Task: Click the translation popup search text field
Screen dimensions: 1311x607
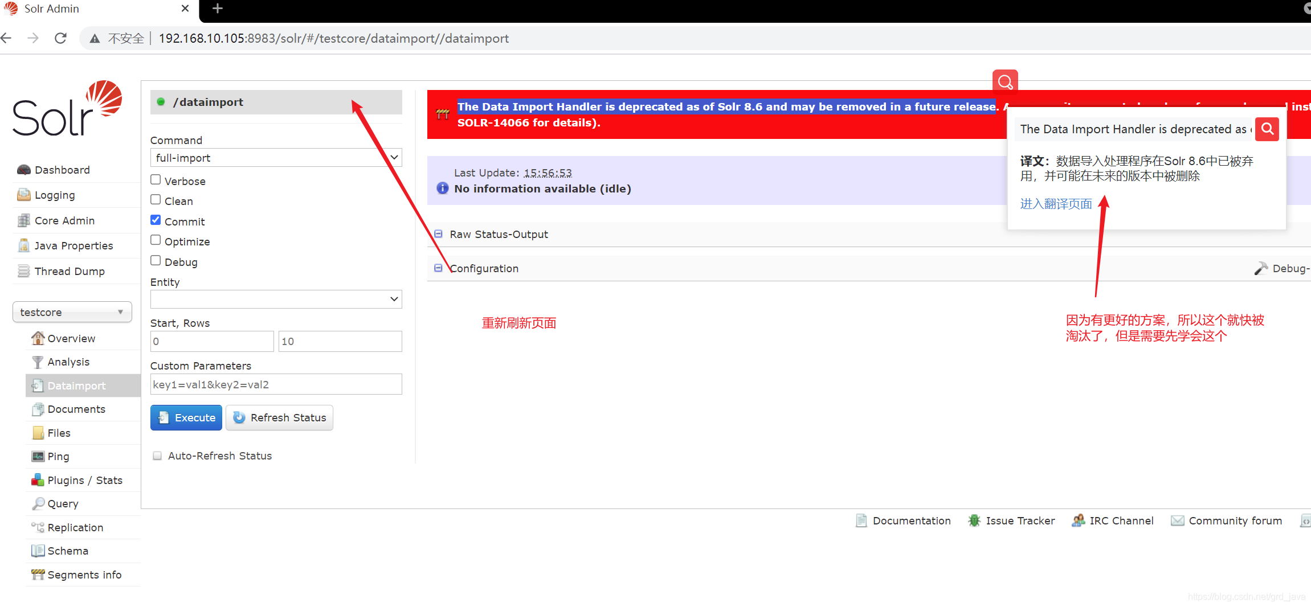Action: 1134,129
